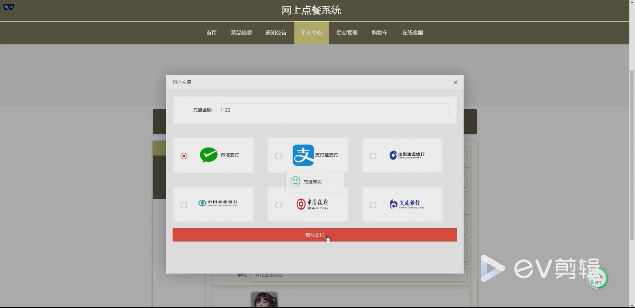Select the 中国银行 radio button
The height and width of the screenshot is (308, 635).
278,205
